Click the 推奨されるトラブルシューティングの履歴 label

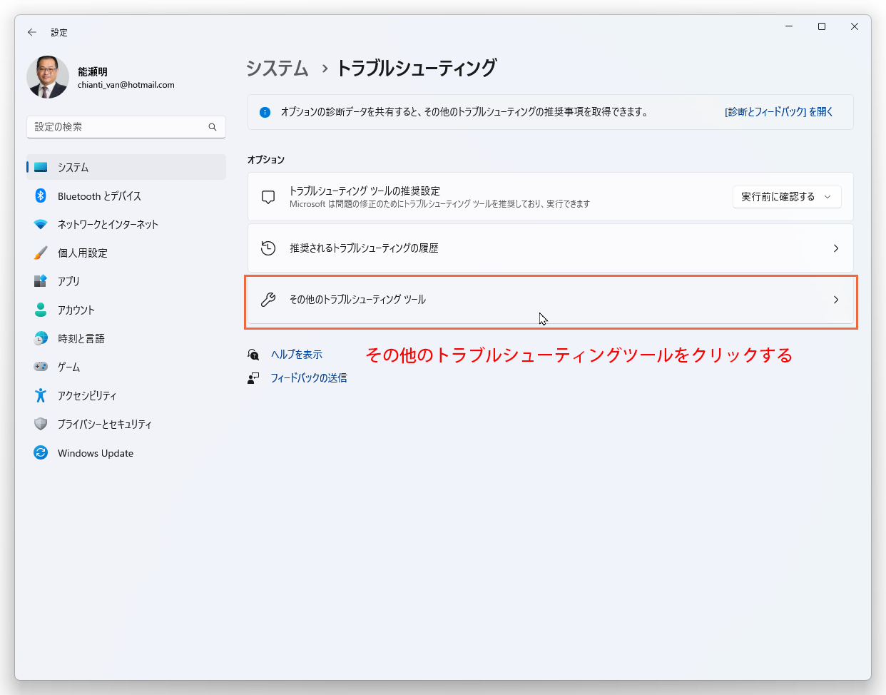(364, 248)
